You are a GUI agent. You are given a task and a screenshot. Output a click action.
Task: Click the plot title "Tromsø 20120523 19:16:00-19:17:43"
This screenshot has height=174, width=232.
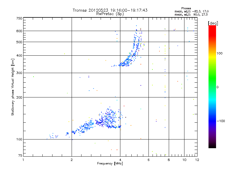[x=110, y=10]
